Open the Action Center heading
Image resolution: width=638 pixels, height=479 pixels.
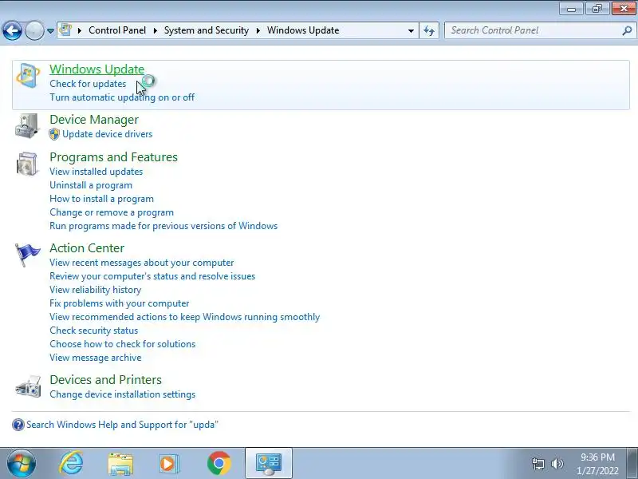point(87,248)
